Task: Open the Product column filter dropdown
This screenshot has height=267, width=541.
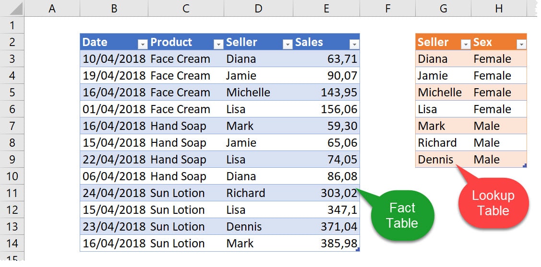Action: [218, 44]
